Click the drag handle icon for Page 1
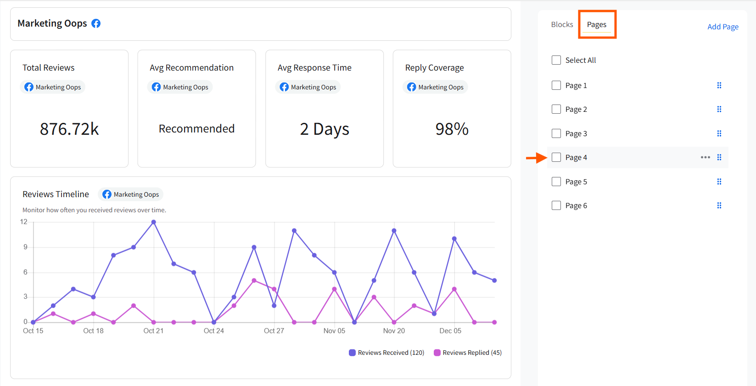Viewport: 756px width, 386px height. [719, 85]
